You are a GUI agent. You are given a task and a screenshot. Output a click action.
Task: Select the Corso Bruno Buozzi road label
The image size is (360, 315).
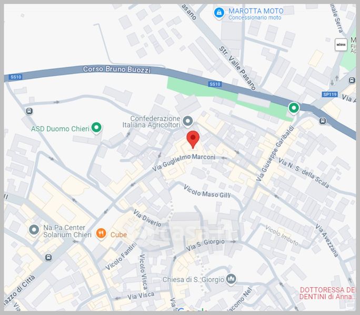click(x=117, y=69)
